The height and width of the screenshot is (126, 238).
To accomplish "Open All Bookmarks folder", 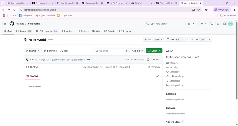I will tap(228, 15).
